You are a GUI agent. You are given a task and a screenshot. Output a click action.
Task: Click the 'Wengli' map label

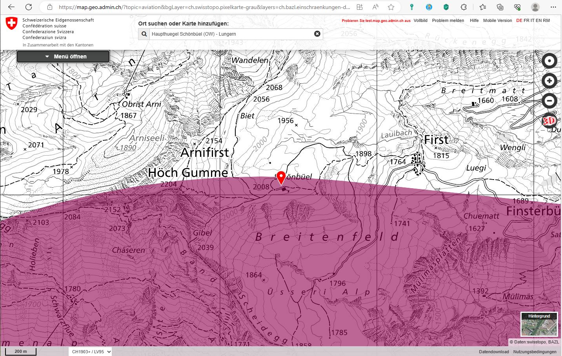pyautogui.click(x=513, y=148)
